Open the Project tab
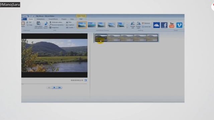214x120 pixels. pos(64,19)
